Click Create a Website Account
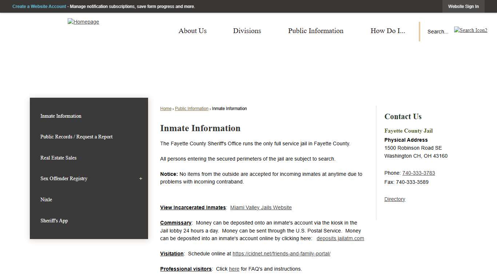 (x=39, y=6)
